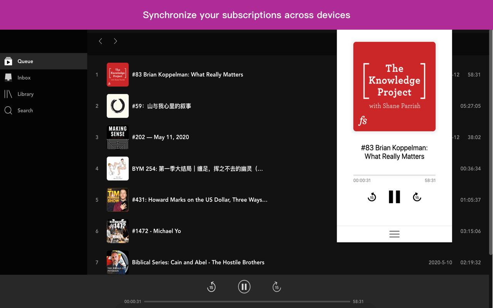The height and width of the screenshot is (308, 493).
Task: Open the episode #1472 - Michael Yo
Action: [x=156, y=231]
